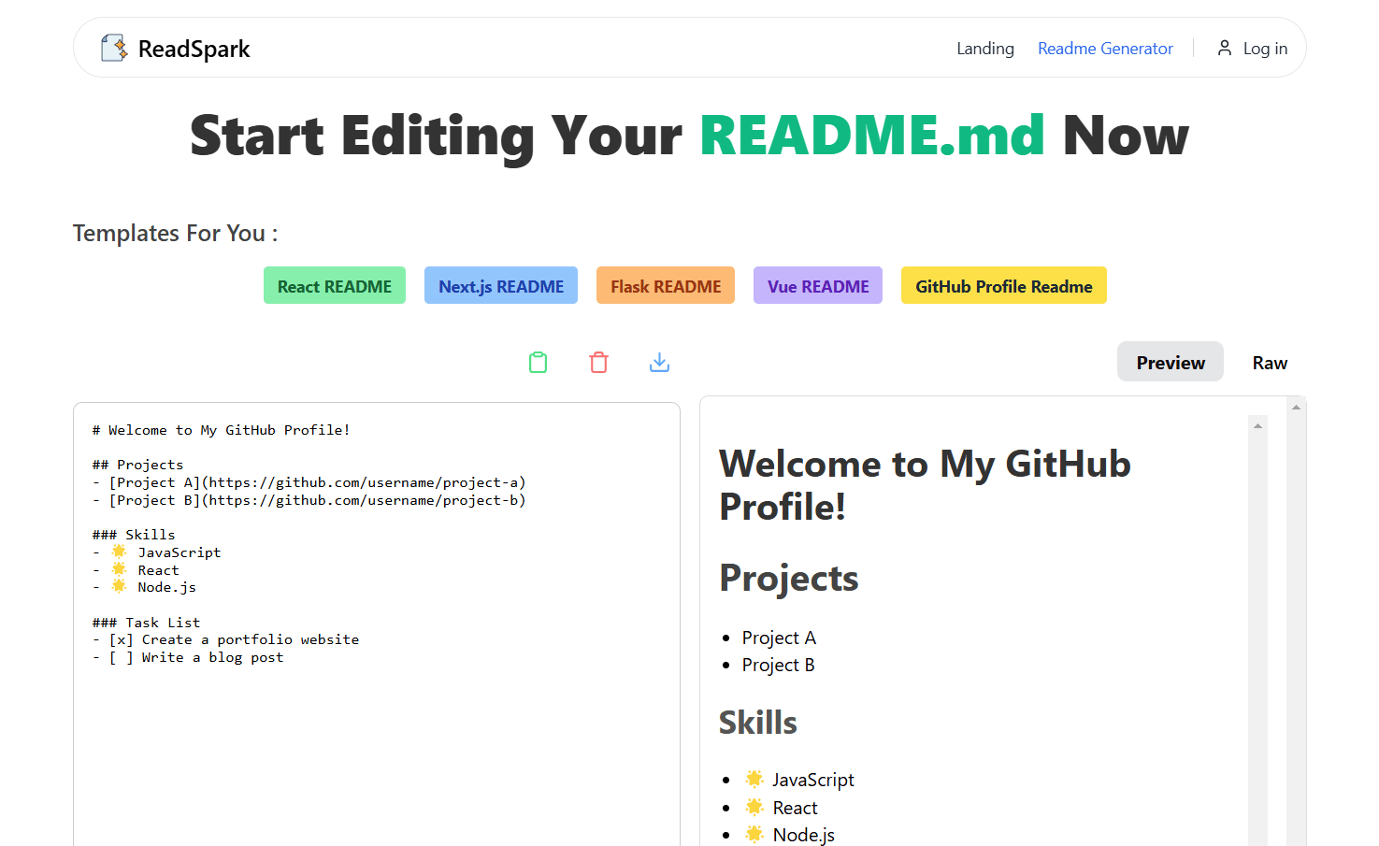Image resolution: width=1379 pixels, height=846 pixels.
Task: Click the Log in link
Action: pos(1265,49)
